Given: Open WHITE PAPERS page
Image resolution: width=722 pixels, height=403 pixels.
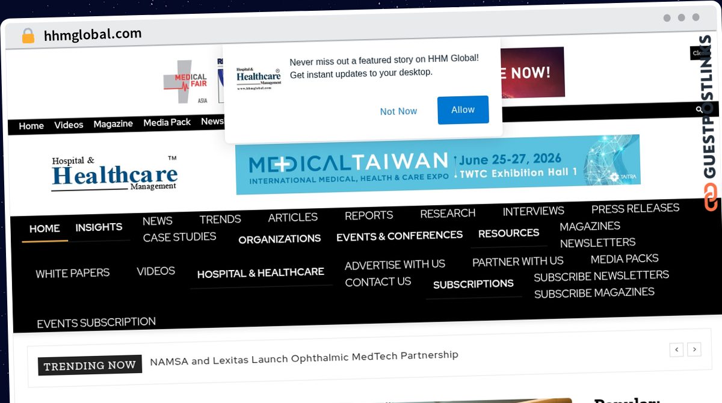Looking at the screenshot, I should (72, 273).
